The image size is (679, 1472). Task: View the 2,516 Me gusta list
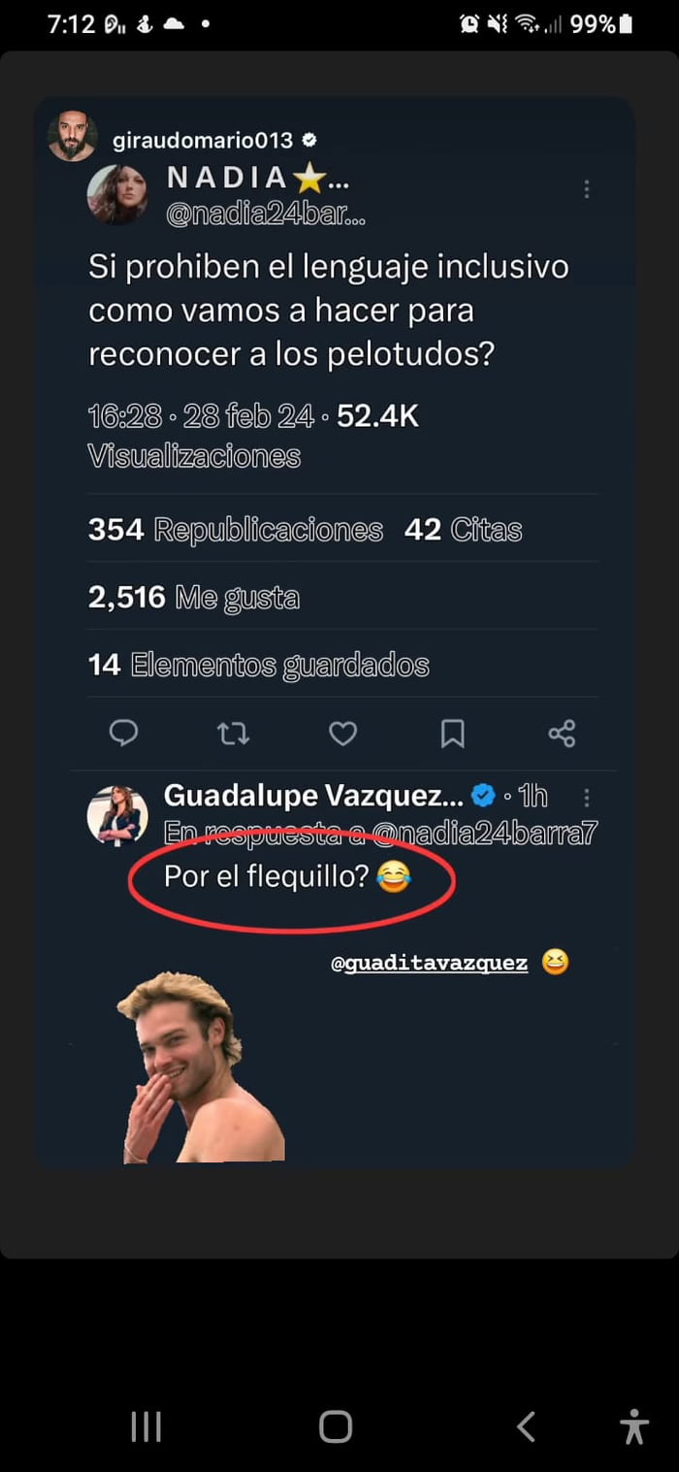[194, 597]
